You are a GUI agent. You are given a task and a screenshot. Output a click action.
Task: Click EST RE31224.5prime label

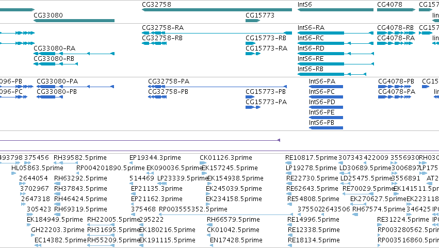point(403,220)
